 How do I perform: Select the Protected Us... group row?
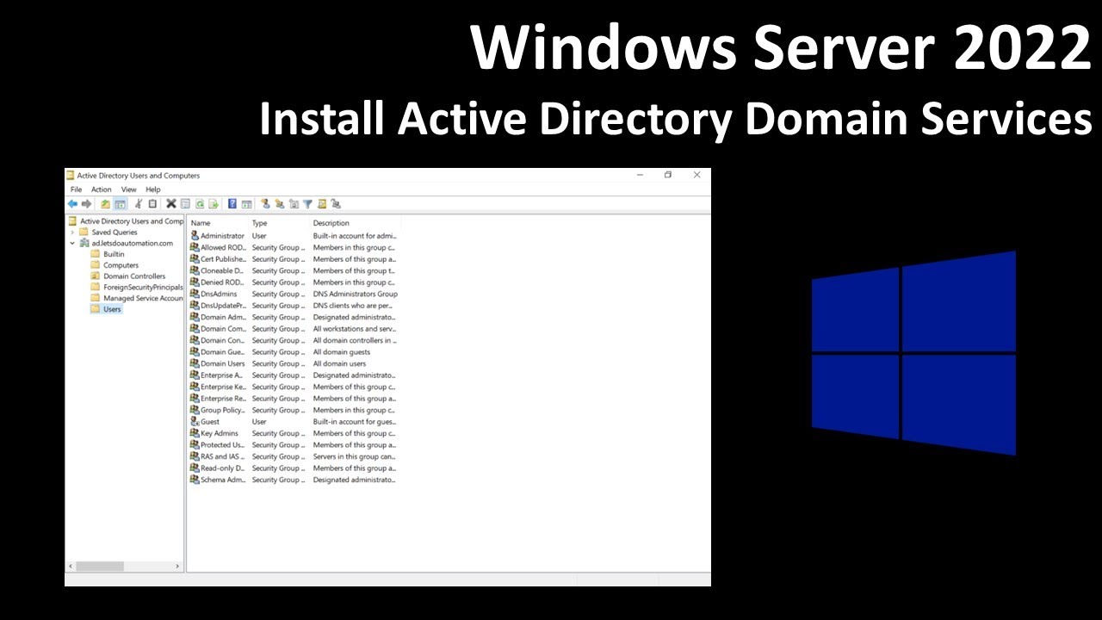point(293,445)
